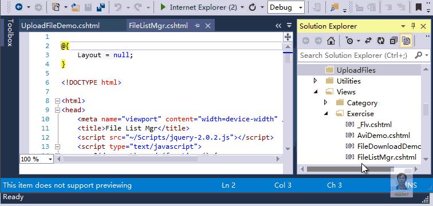Click Collapse All icon in Solution Explorer
Screen dimensions: 433x206
[x=393, y=41]
